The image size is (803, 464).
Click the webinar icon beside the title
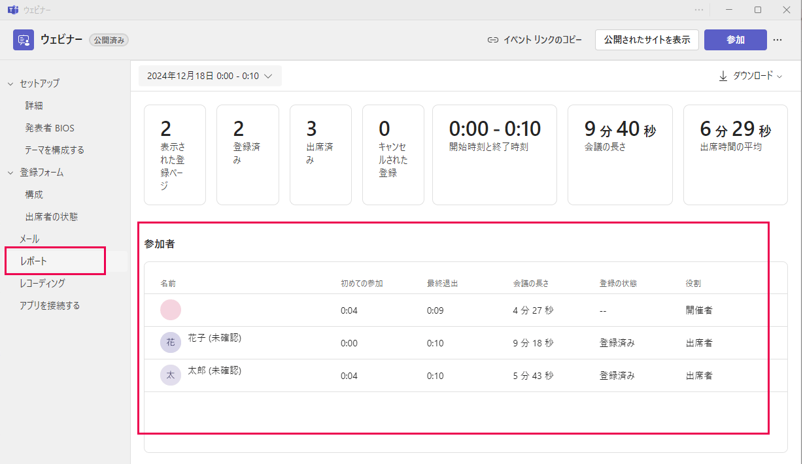[x=24, y=40]
